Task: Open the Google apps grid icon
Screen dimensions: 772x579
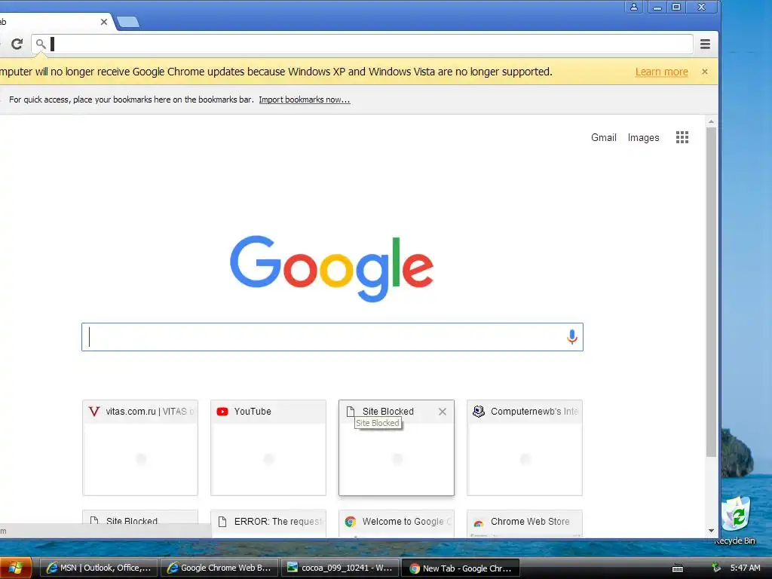Action: coord(682,137)
